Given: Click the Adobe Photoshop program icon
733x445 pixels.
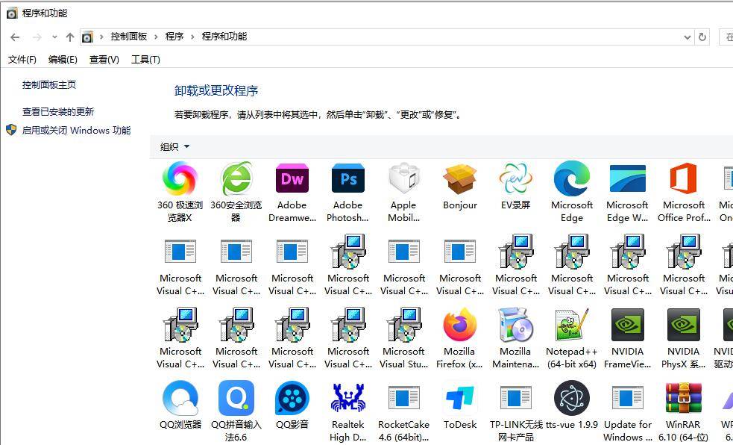Looking at the screenshot, I should point(347,180).
